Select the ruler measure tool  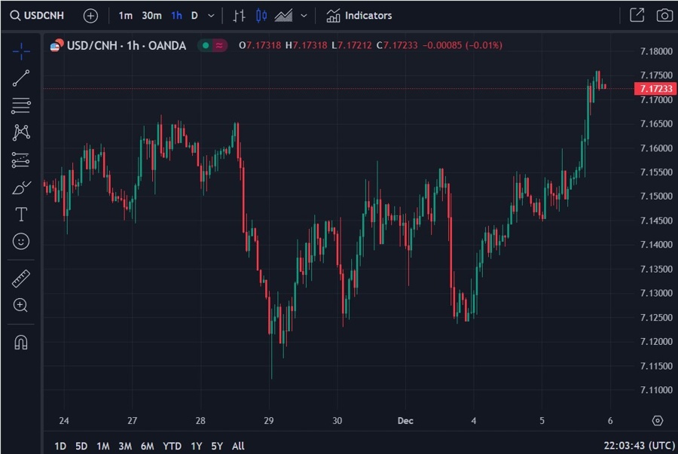coord(21,279)
